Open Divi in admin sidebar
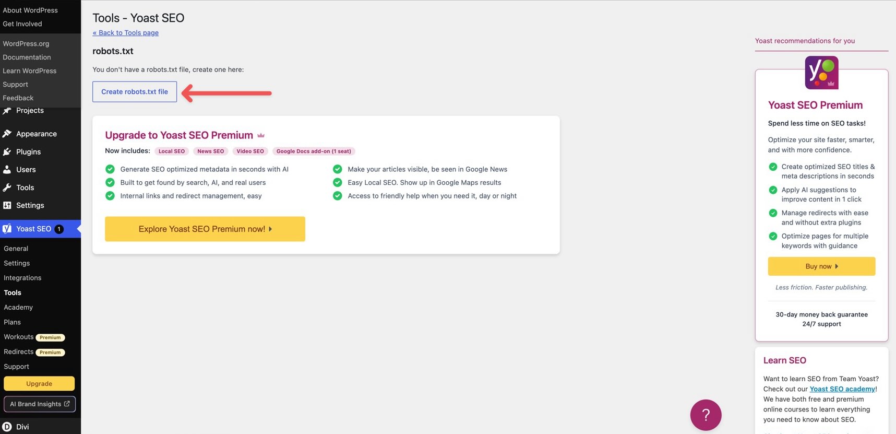 (x=22, y=427)
